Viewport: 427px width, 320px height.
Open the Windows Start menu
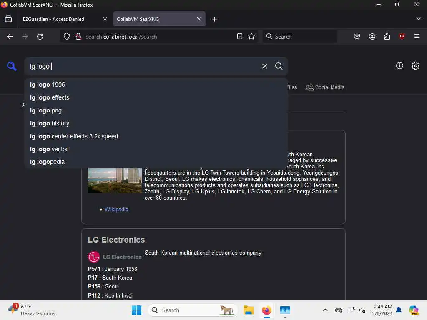(136, 310)
